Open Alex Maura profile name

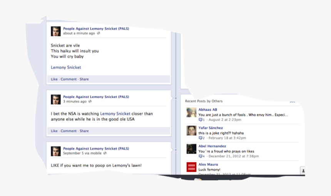[x=208, y=164]
